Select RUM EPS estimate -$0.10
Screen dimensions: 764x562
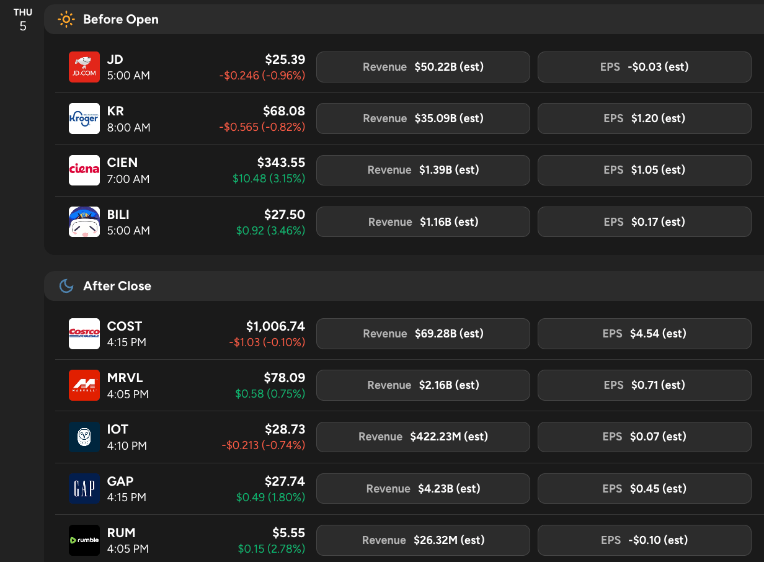[644, 540]
